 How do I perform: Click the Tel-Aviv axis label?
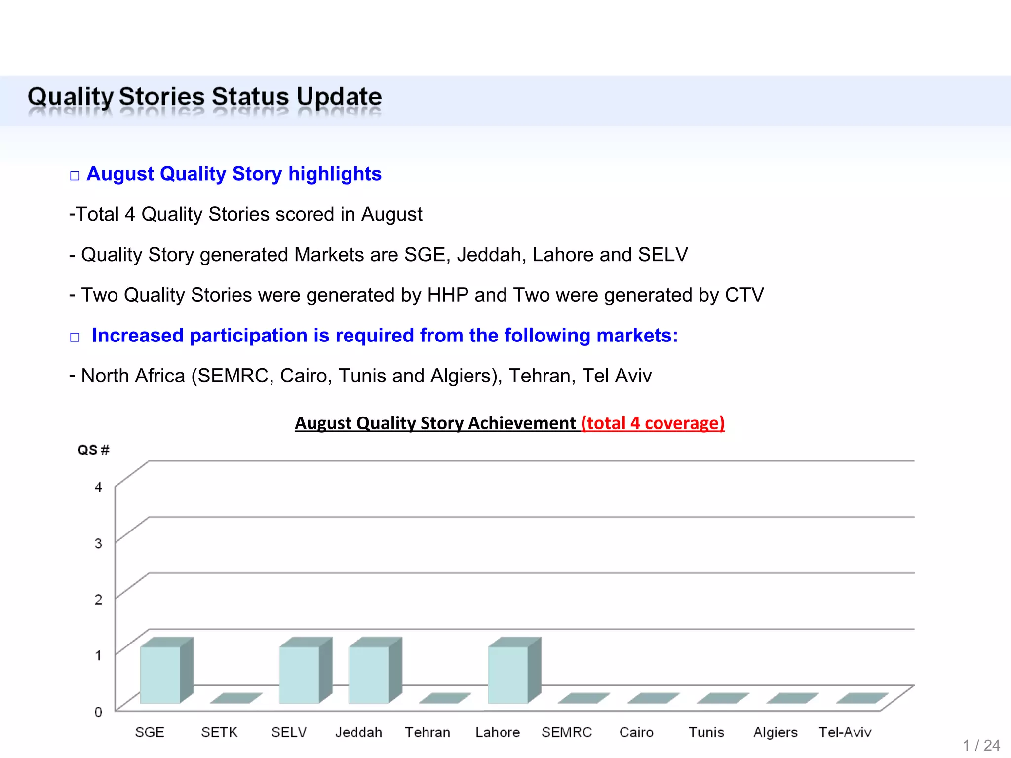pyautogui.click(x=845, y=732)
